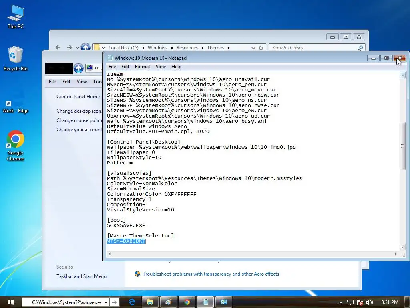Click Up arrow in Themes Explorer window

click(x=86, y=47)
